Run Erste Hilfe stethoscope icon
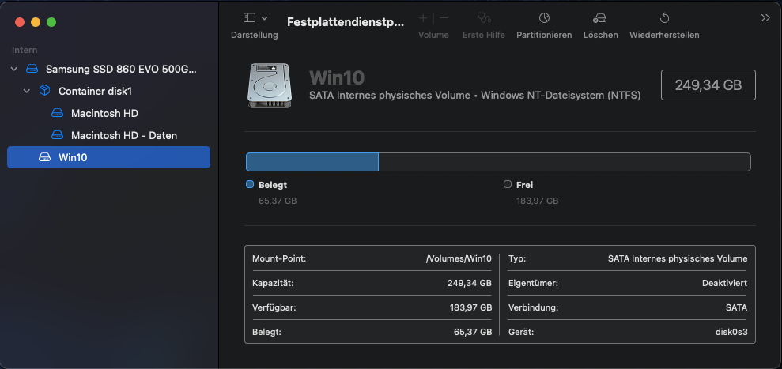The image size is (782, 369). click(x=484, y=18)
